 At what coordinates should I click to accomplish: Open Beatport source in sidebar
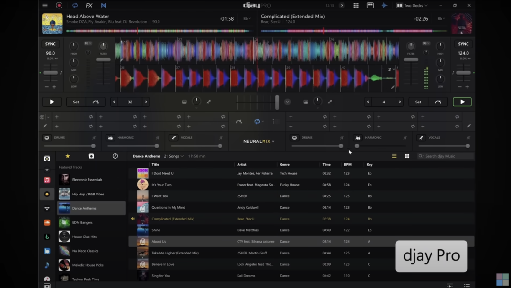pos(47,237)
